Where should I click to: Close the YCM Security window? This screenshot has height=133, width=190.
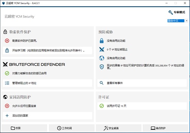coord(185,3)
